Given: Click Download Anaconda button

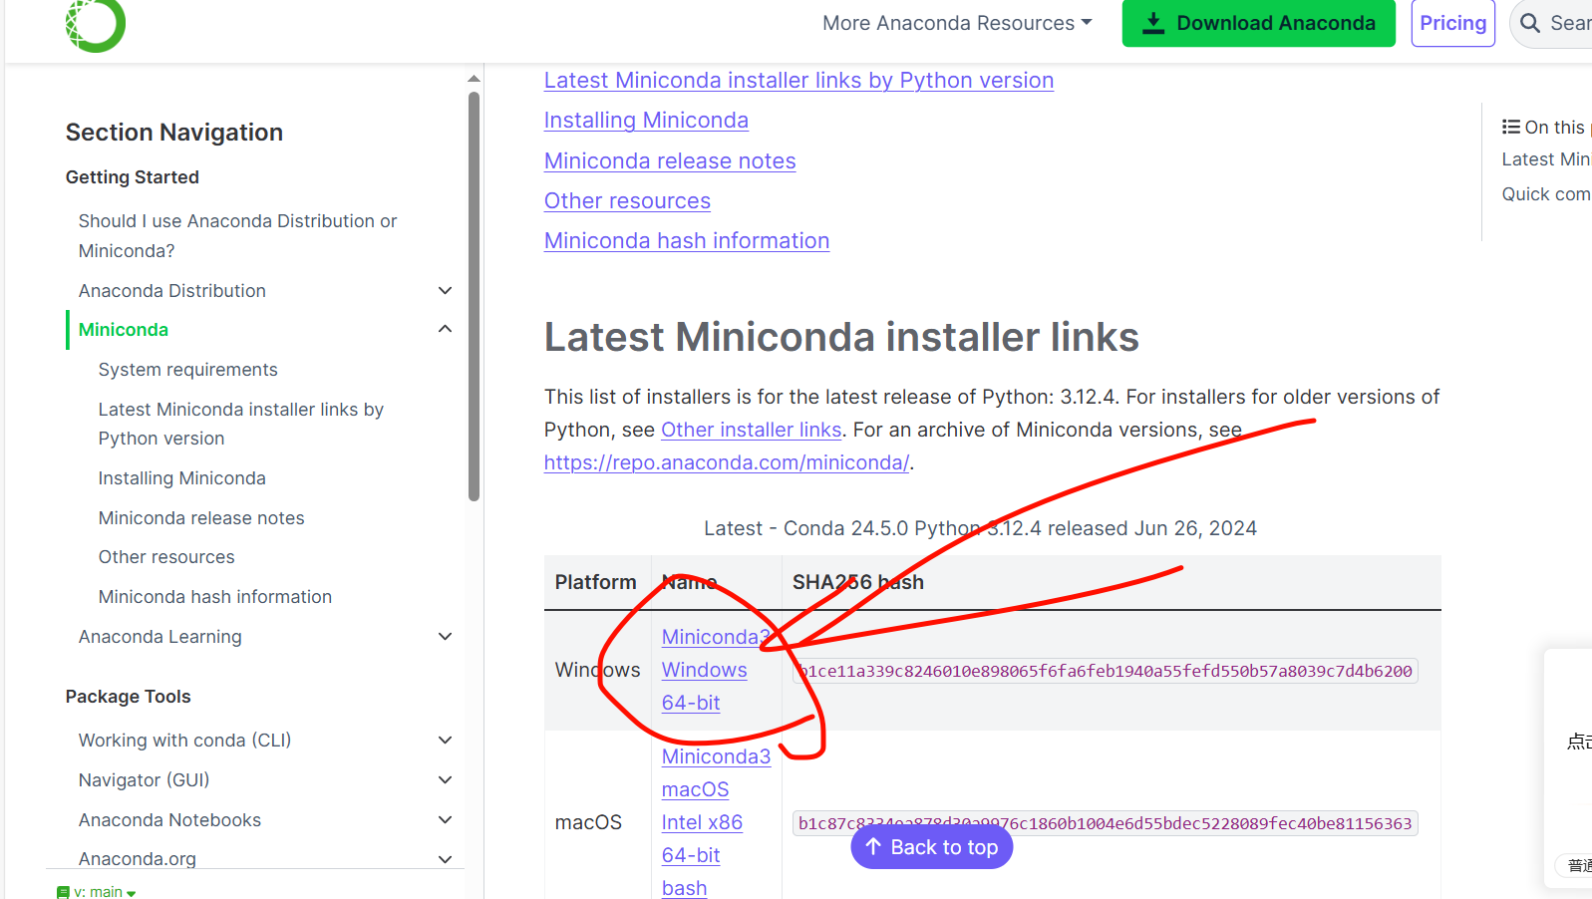Looking at the screenshot, I should pyautogui.click(x=1258, y=23).
